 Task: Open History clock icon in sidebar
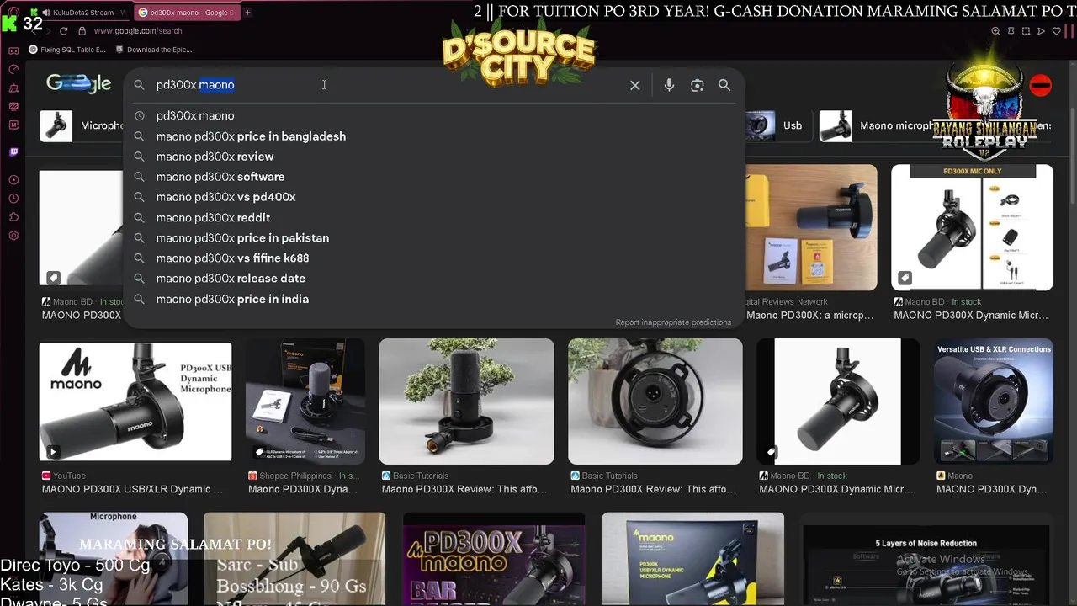pyautogui.click(x=13, y=199)
